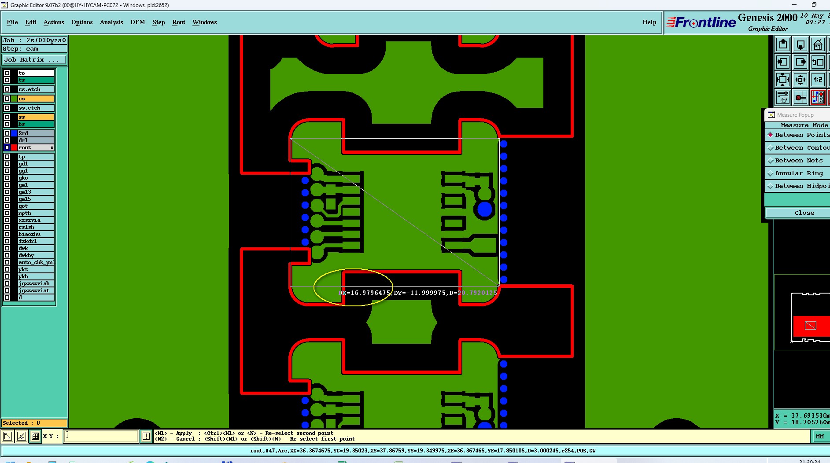This screenshot has height=463, width=830.
Task: Select 'Between Midpoints' measure mode
Action: tap(797, 186)
